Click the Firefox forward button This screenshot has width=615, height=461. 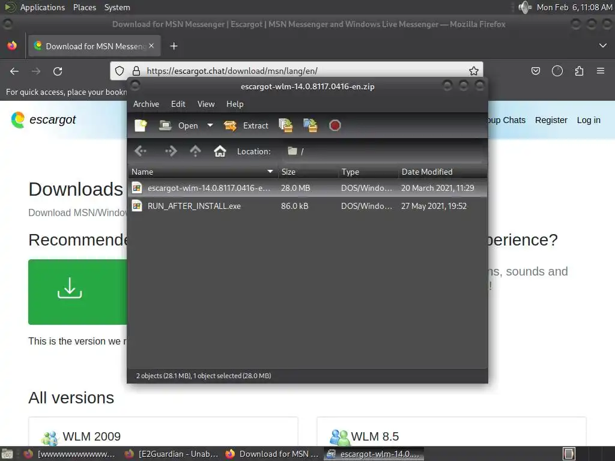[35, 71]
